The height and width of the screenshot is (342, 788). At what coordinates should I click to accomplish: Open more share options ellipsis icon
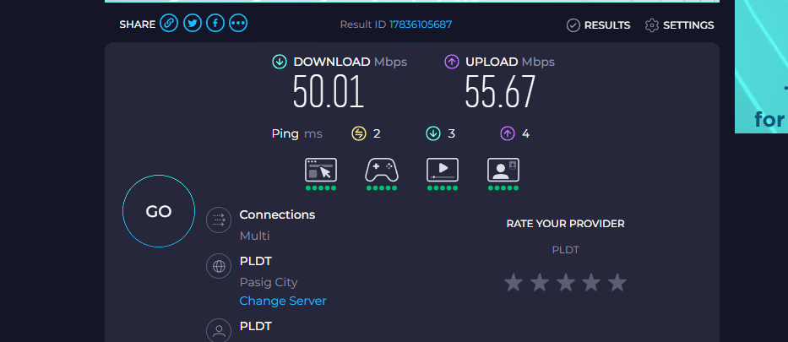pos(238,23)
